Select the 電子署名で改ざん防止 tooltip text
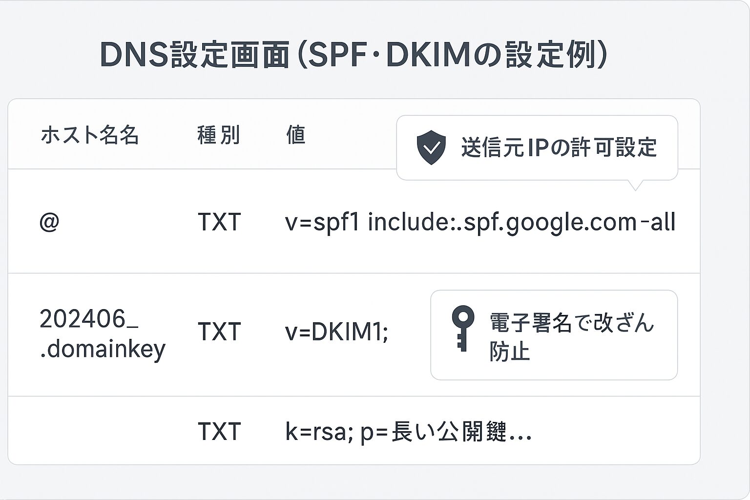Image resolution: width=750 pixels, height=500 pixels. click(571, 337)
